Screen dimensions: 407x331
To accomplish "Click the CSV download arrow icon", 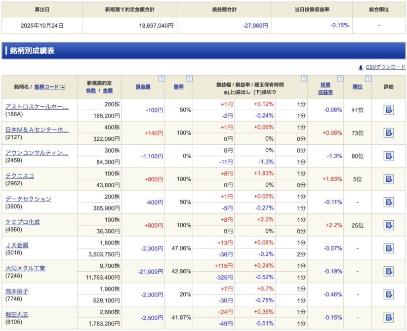I will [361, 67].
